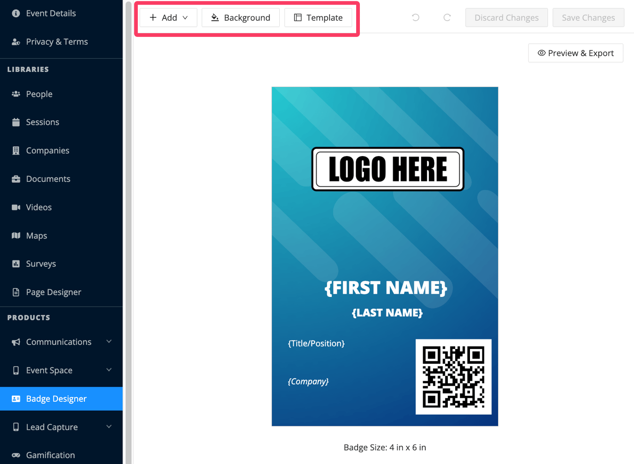Open Page Designer from sidebar

tap(53, 292)
